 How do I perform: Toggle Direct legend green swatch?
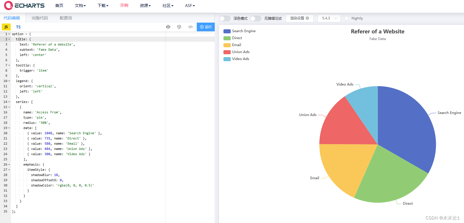coord(227,38)
